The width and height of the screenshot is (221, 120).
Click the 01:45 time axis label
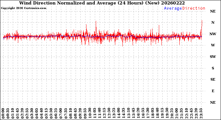coord(18,113)
